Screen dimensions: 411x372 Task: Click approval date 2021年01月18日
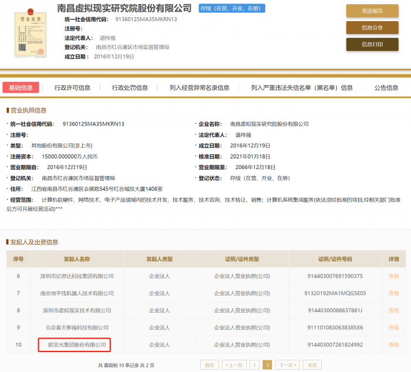click(250, 157)
